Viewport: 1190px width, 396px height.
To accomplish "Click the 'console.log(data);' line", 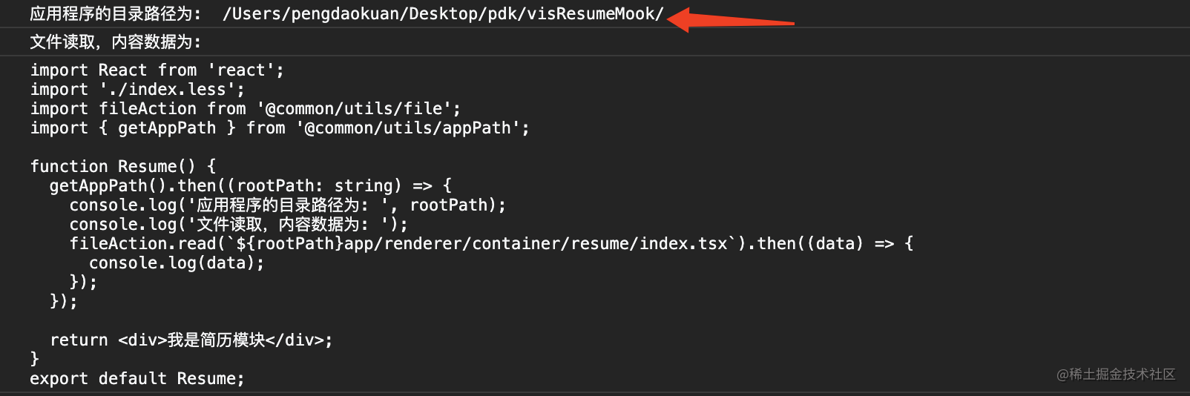I will coord(177,263).
